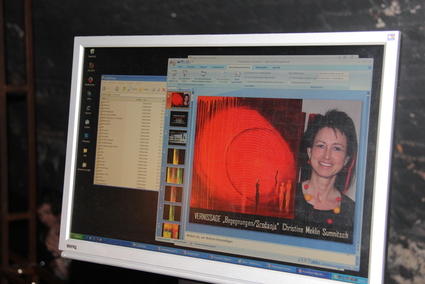Start slideshow with 'Von Beginn an'
This screenshot has width=425, height=284.
(174, 75)
